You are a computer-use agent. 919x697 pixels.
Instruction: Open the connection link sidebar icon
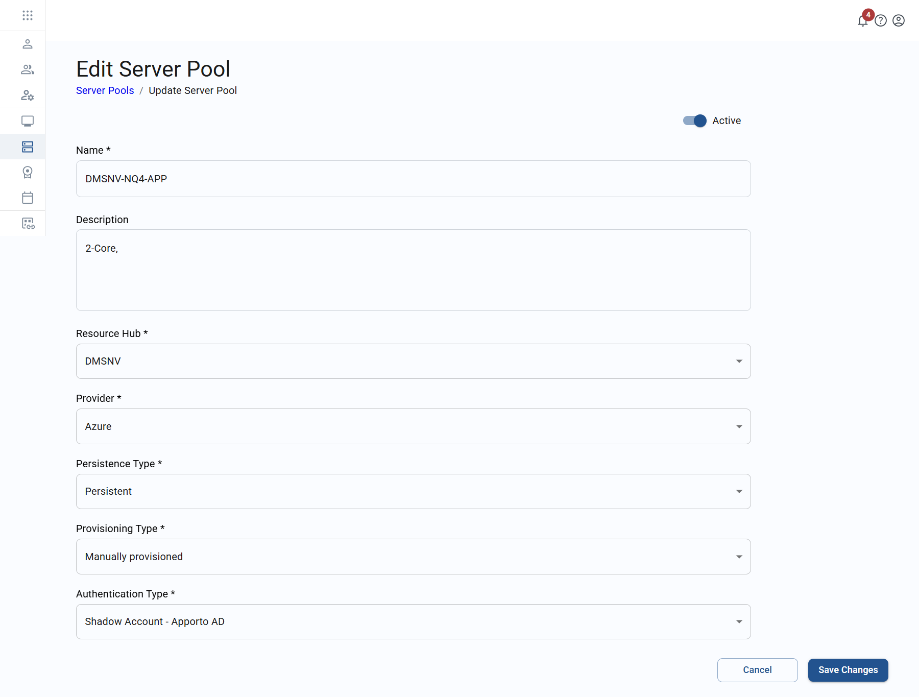tap(28, 224)
